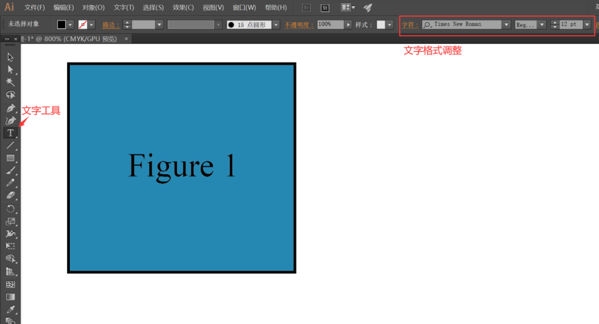Click the black fill color swatch
The height and width of the screenshot is (324, 599).
[62, 25]
